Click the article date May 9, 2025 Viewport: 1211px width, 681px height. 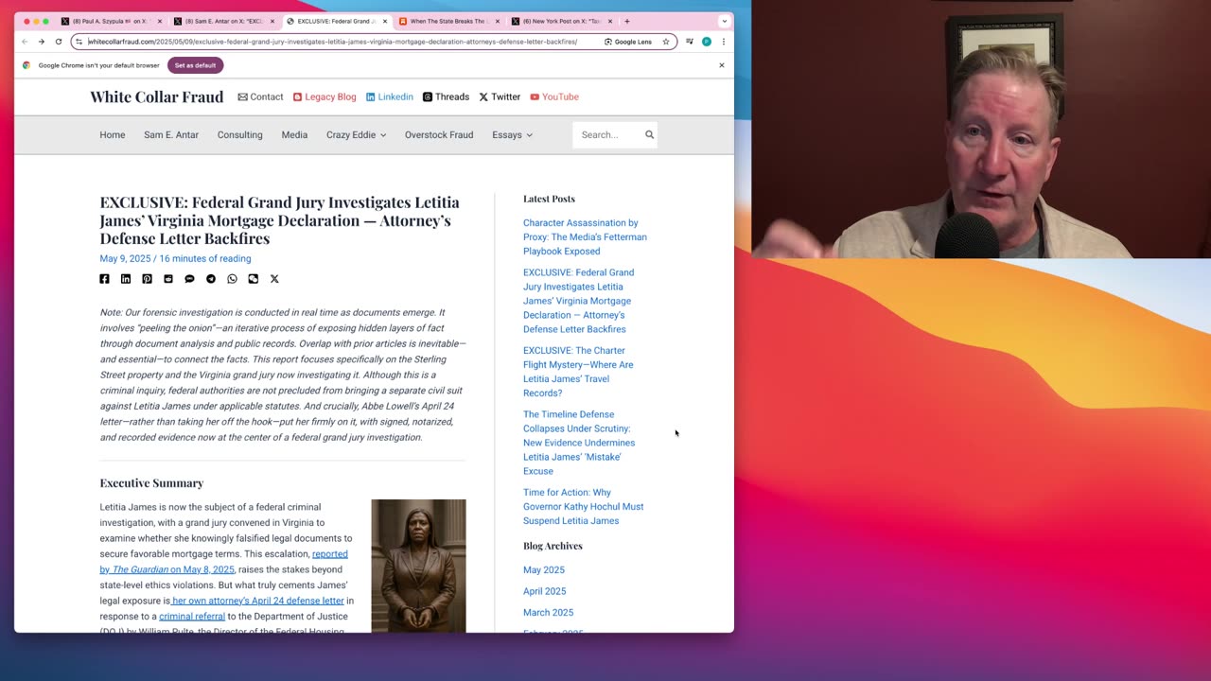[x=125, y=258]
